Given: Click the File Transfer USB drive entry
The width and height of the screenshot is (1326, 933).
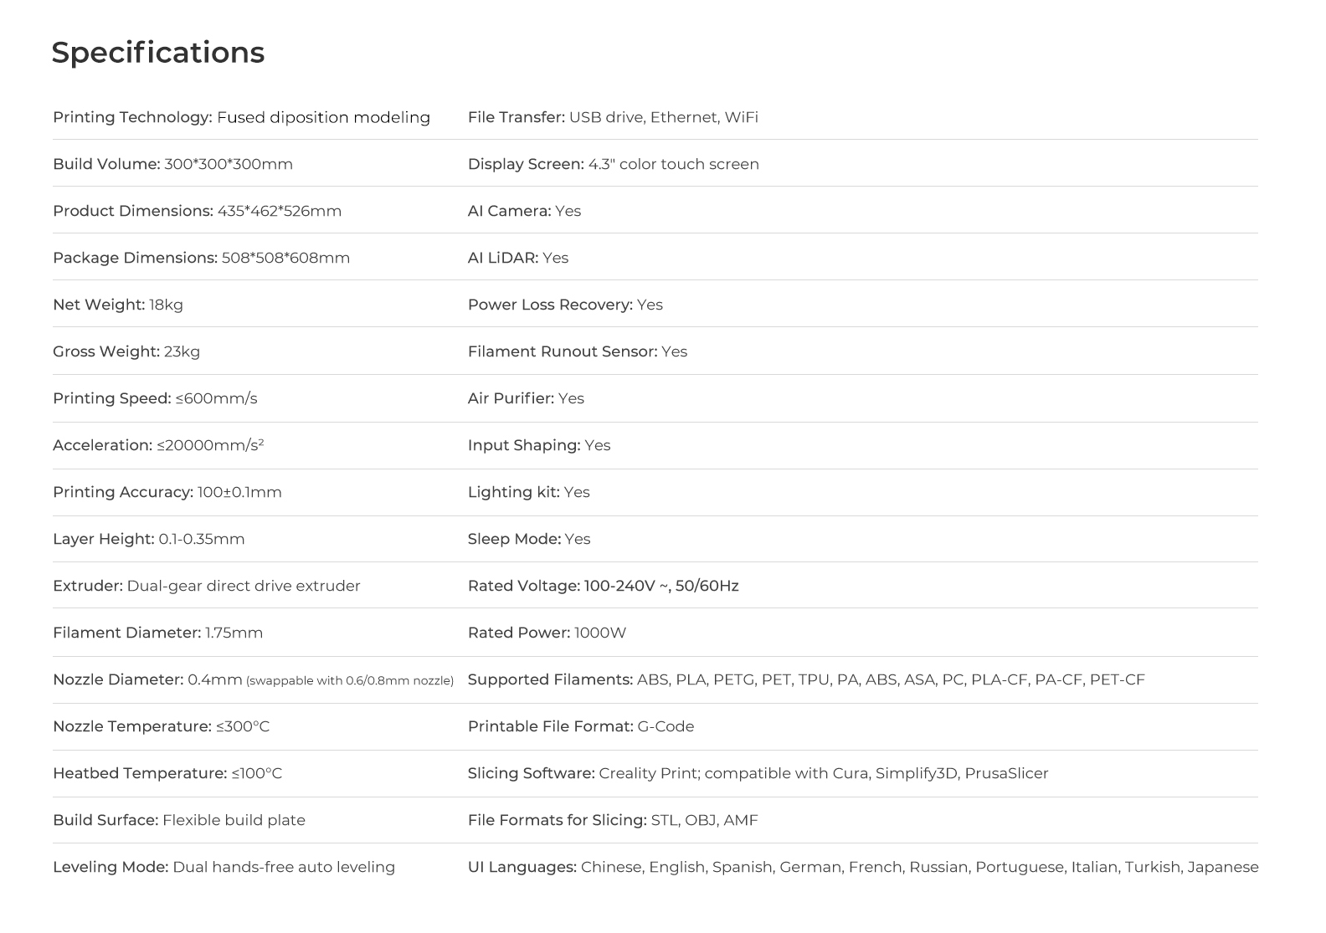Looking at the screenshot, I should 613,117.
